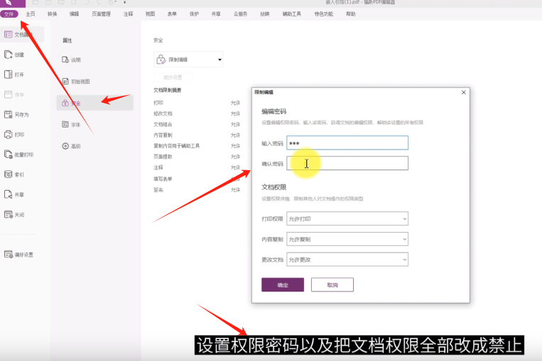Click the 取消 cancel button
Viewport: 542px width, 361px height.
(332, 284)
